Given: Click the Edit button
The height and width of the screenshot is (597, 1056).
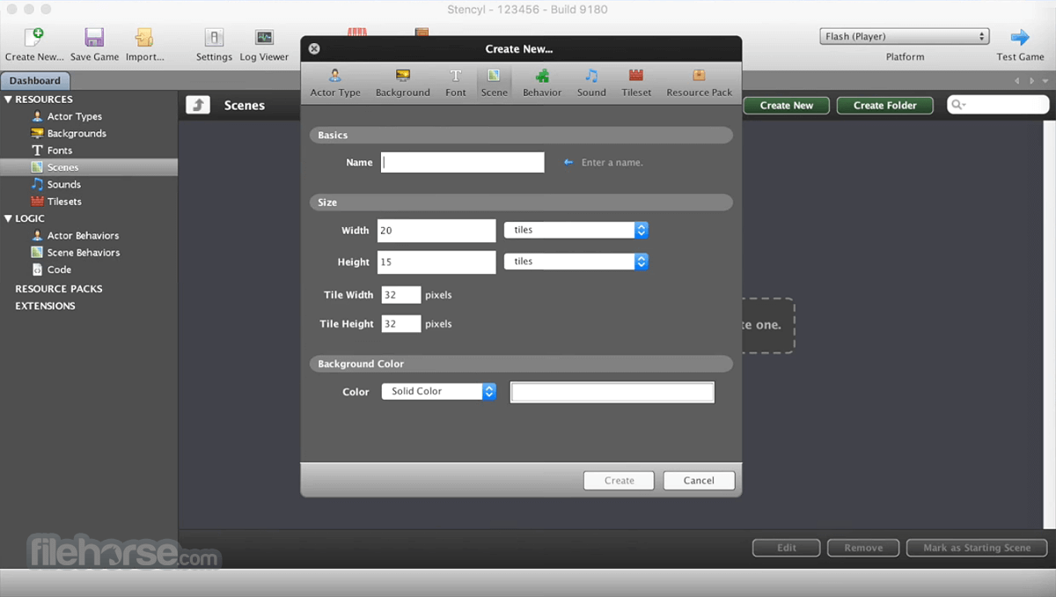Looking at the screenshot, I should pos(787,548).
